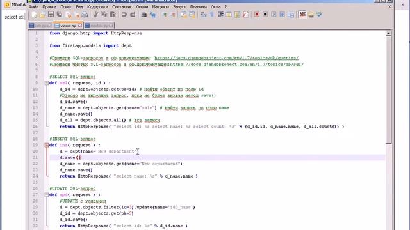Toggle indent guide display
The height and width of the screenshot is (230, 410).
point(220,15)
